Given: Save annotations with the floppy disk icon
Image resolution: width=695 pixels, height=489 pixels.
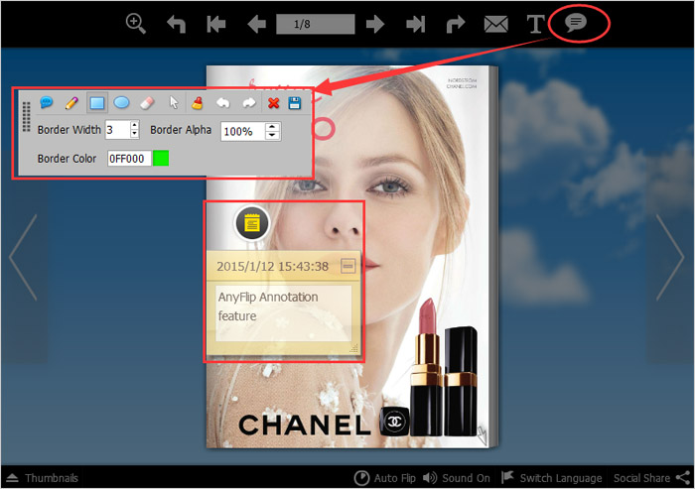Looking at the screenshot, I should tap(295, 102).
